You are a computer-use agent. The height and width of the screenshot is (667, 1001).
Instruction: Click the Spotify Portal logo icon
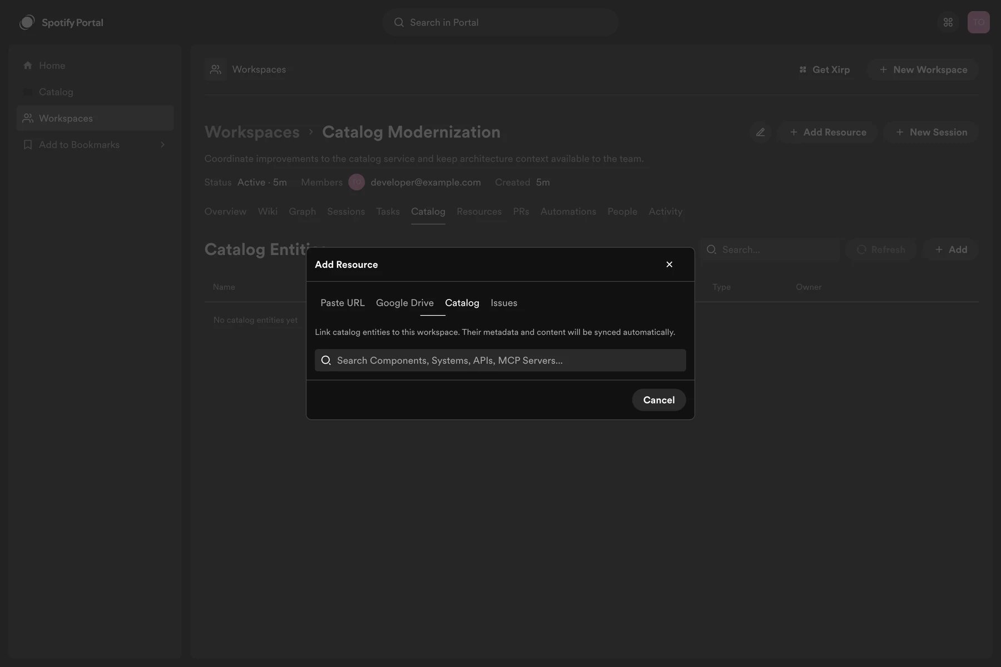tap(27, 22)
